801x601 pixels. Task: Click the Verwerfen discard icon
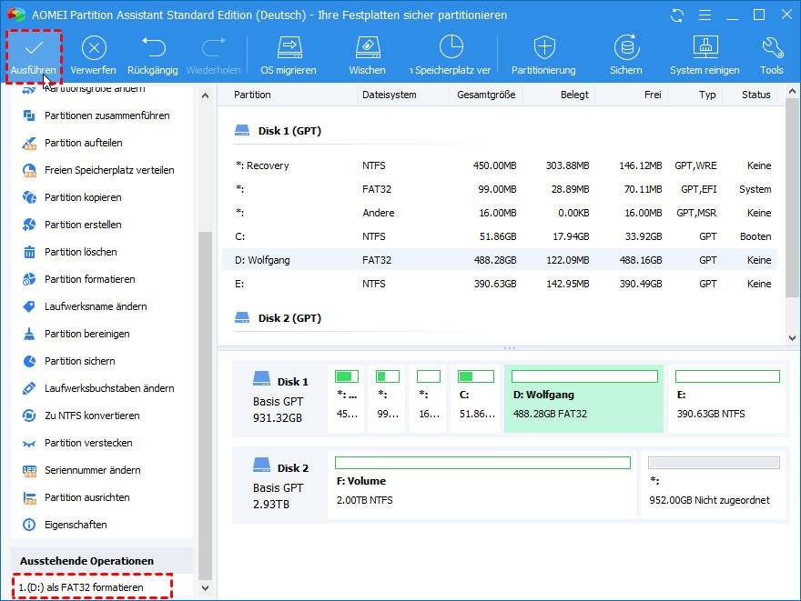tap(94, 48)
